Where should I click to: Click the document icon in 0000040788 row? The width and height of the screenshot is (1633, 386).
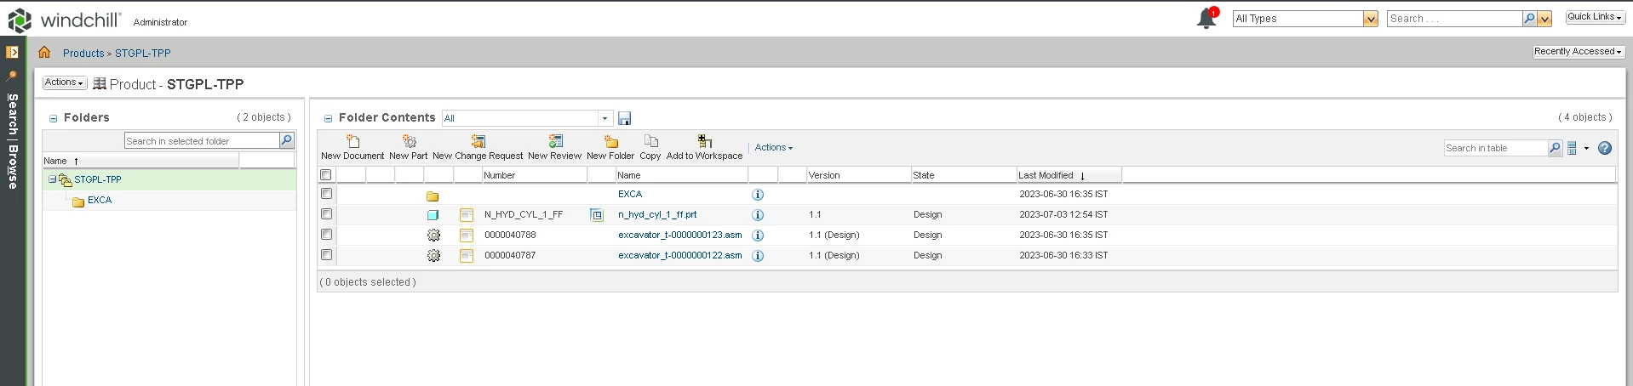point(467,236)
